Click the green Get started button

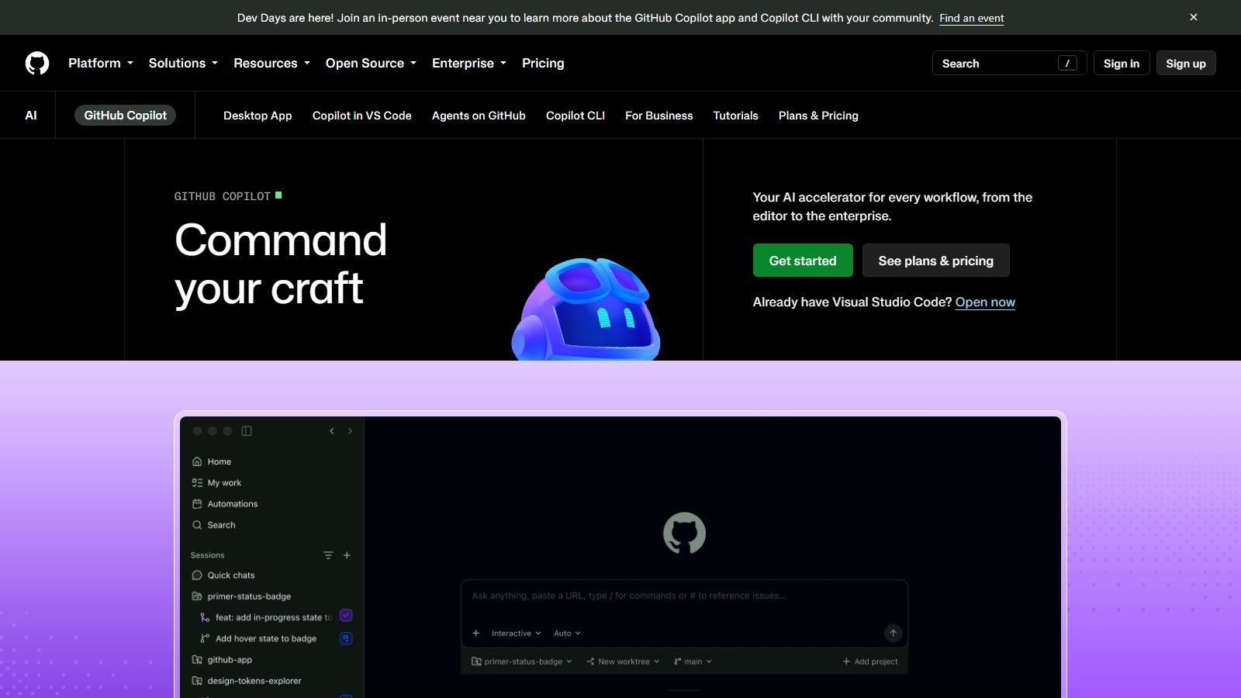[803, 261]
